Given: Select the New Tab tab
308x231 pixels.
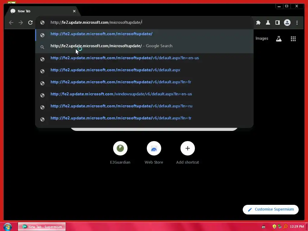Looking at the screenshot, I should coord(42,11).
